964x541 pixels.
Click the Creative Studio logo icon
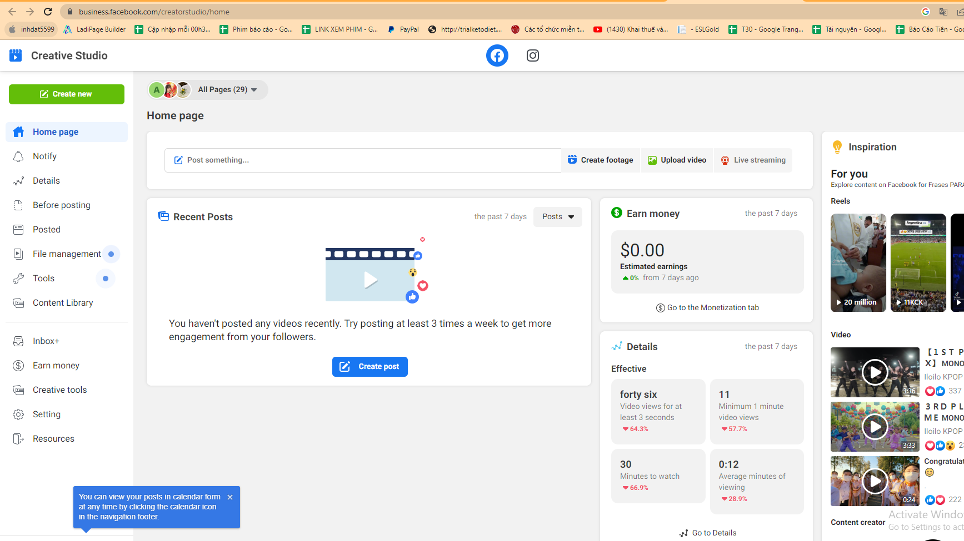tap(16, 55)
